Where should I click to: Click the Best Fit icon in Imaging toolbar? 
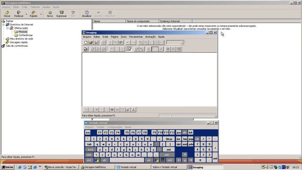click(x=156, y=42)
